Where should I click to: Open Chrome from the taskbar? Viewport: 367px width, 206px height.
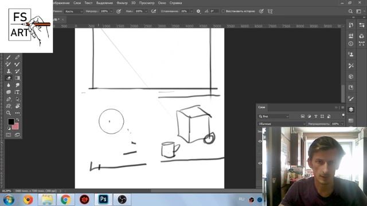click(66, 200)
